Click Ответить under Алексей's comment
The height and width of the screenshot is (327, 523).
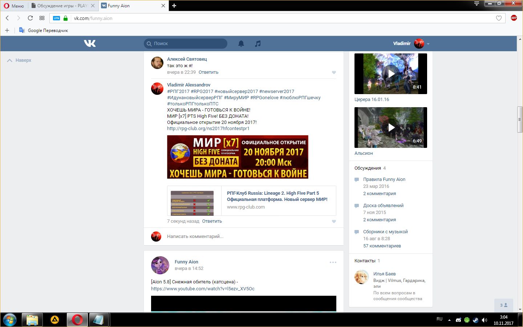pyautogui.click(x=208, y=72)
